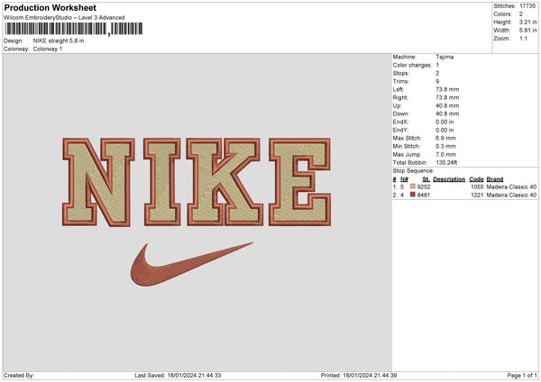Click the beige color swatch for stop 1
Image resolution: width=541 pixels, height=382 pixels.
(413, 186)
